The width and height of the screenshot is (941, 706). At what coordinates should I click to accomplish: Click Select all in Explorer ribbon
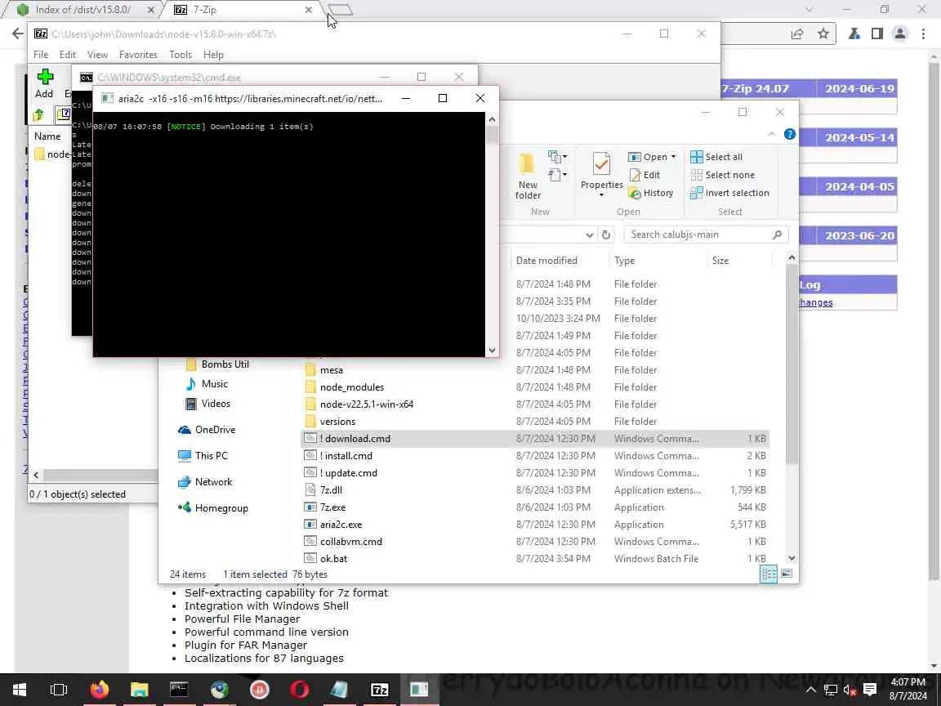[x=716, y=157]
